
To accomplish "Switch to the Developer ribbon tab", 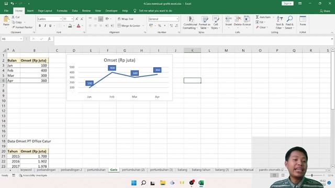I will [111, 10].
